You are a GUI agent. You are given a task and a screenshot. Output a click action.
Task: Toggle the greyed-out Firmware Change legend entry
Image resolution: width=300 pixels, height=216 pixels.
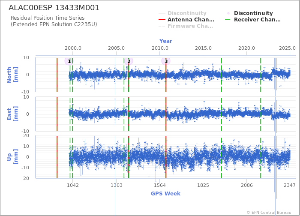[186, 26]
